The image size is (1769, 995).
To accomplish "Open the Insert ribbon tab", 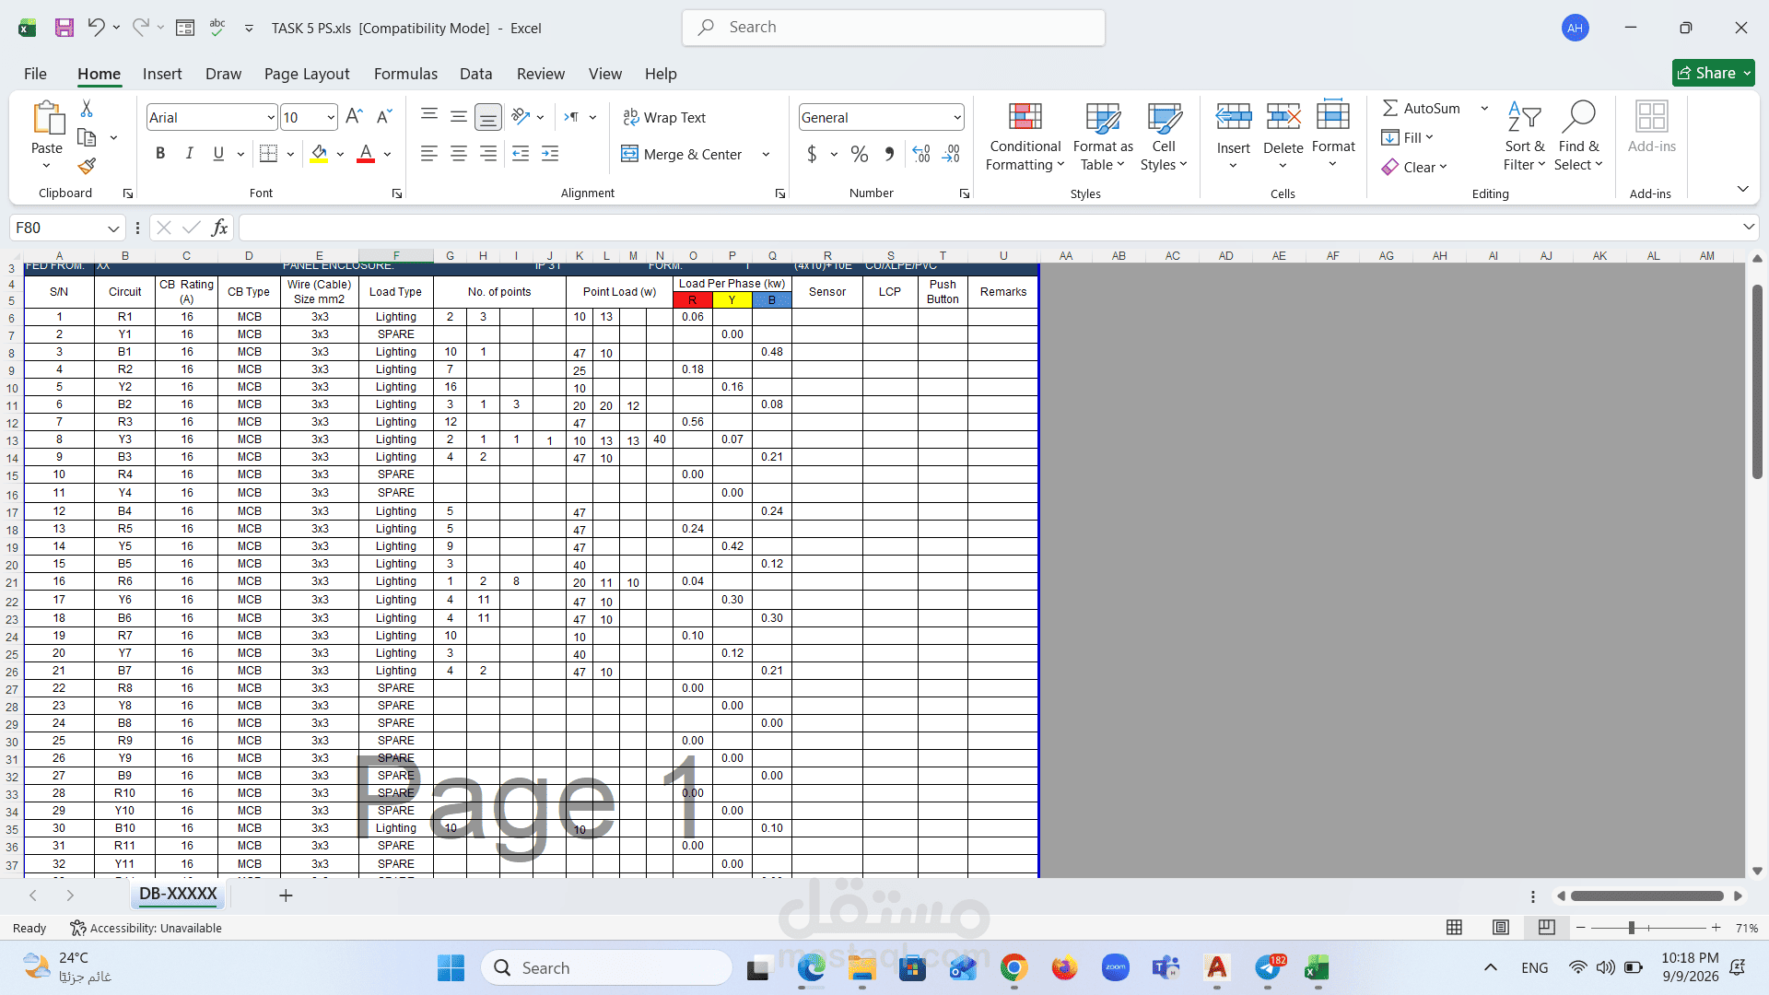I will (x=162, y=74).
